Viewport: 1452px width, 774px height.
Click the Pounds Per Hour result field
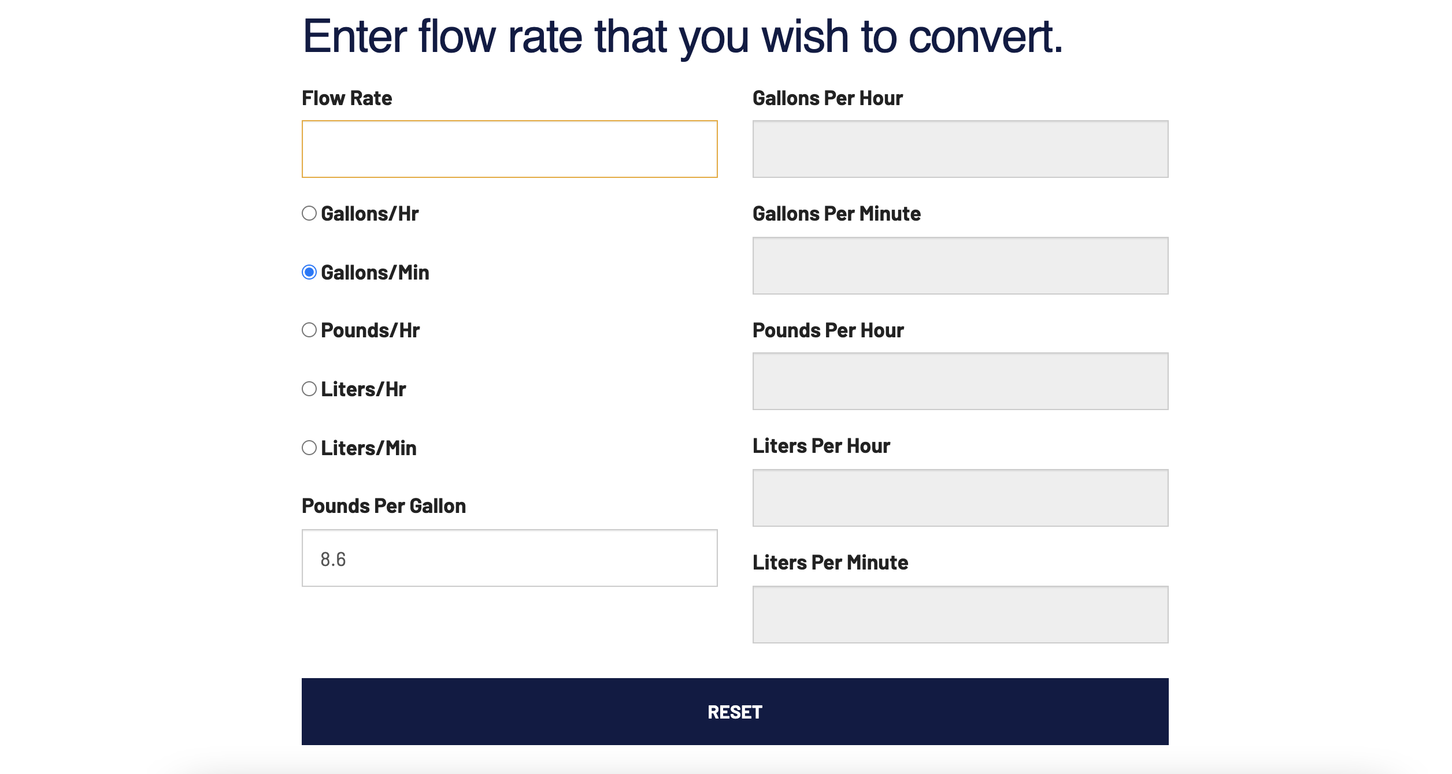point(960,381)
